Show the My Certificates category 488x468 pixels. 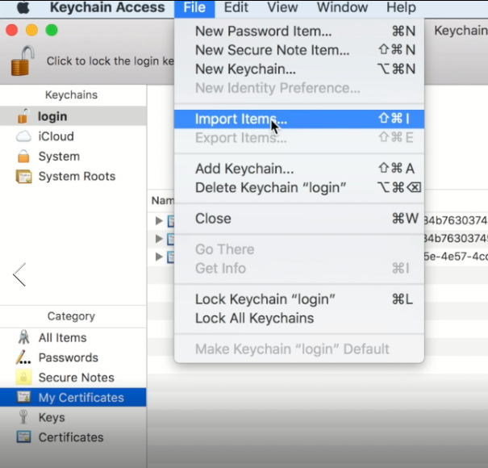[x=73, y=397]
